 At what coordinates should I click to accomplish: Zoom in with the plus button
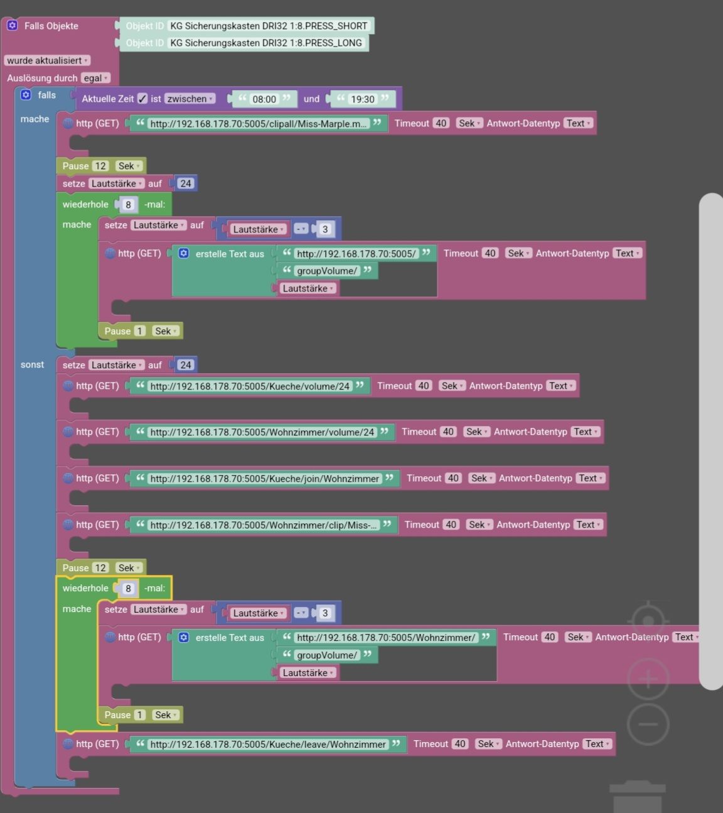tap(648, 679)
